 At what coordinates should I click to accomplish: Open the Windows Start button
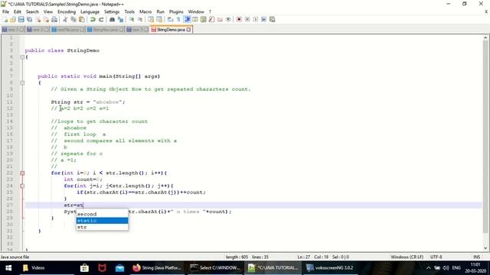8,268
